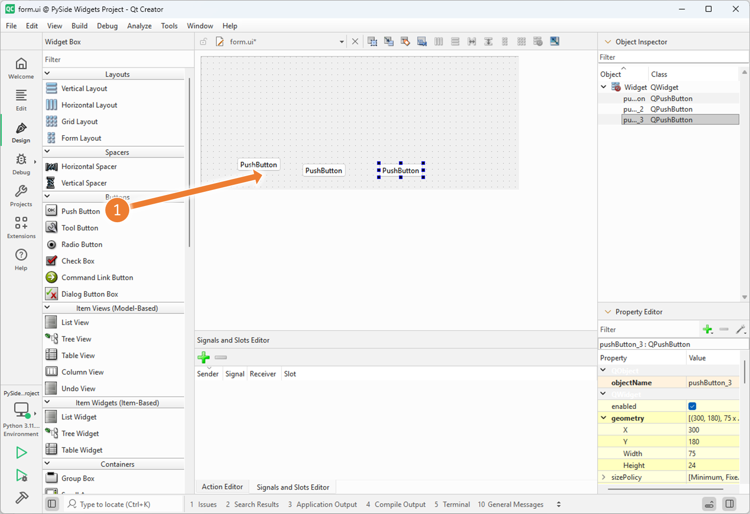
Task: Expand the sizePolicy property
Action: click(x=604, y=477)
